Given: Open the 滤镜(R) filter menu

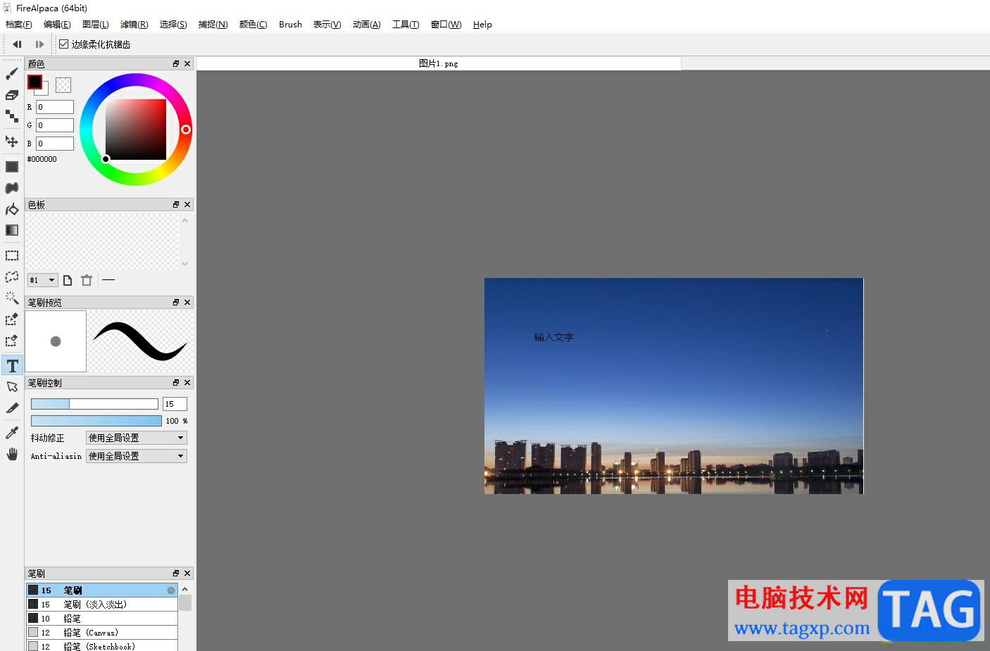Looking at the screenshot, I should pos(134,25).
